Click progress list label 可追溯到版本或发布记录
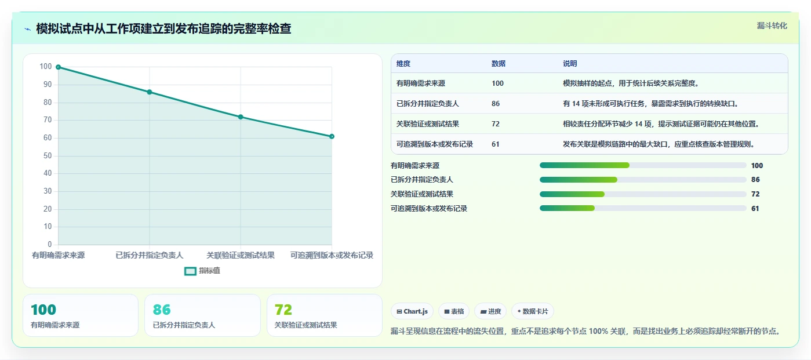 [x=429, y=209]
